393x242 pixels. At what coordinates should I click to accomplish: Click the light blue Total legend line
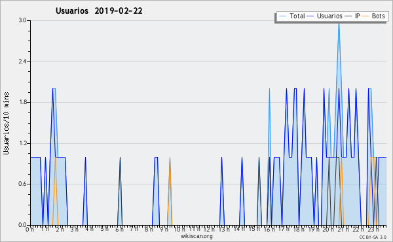[x=282, y=16]
